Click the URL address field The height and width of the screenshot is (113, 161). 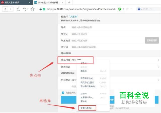[81, 9]
